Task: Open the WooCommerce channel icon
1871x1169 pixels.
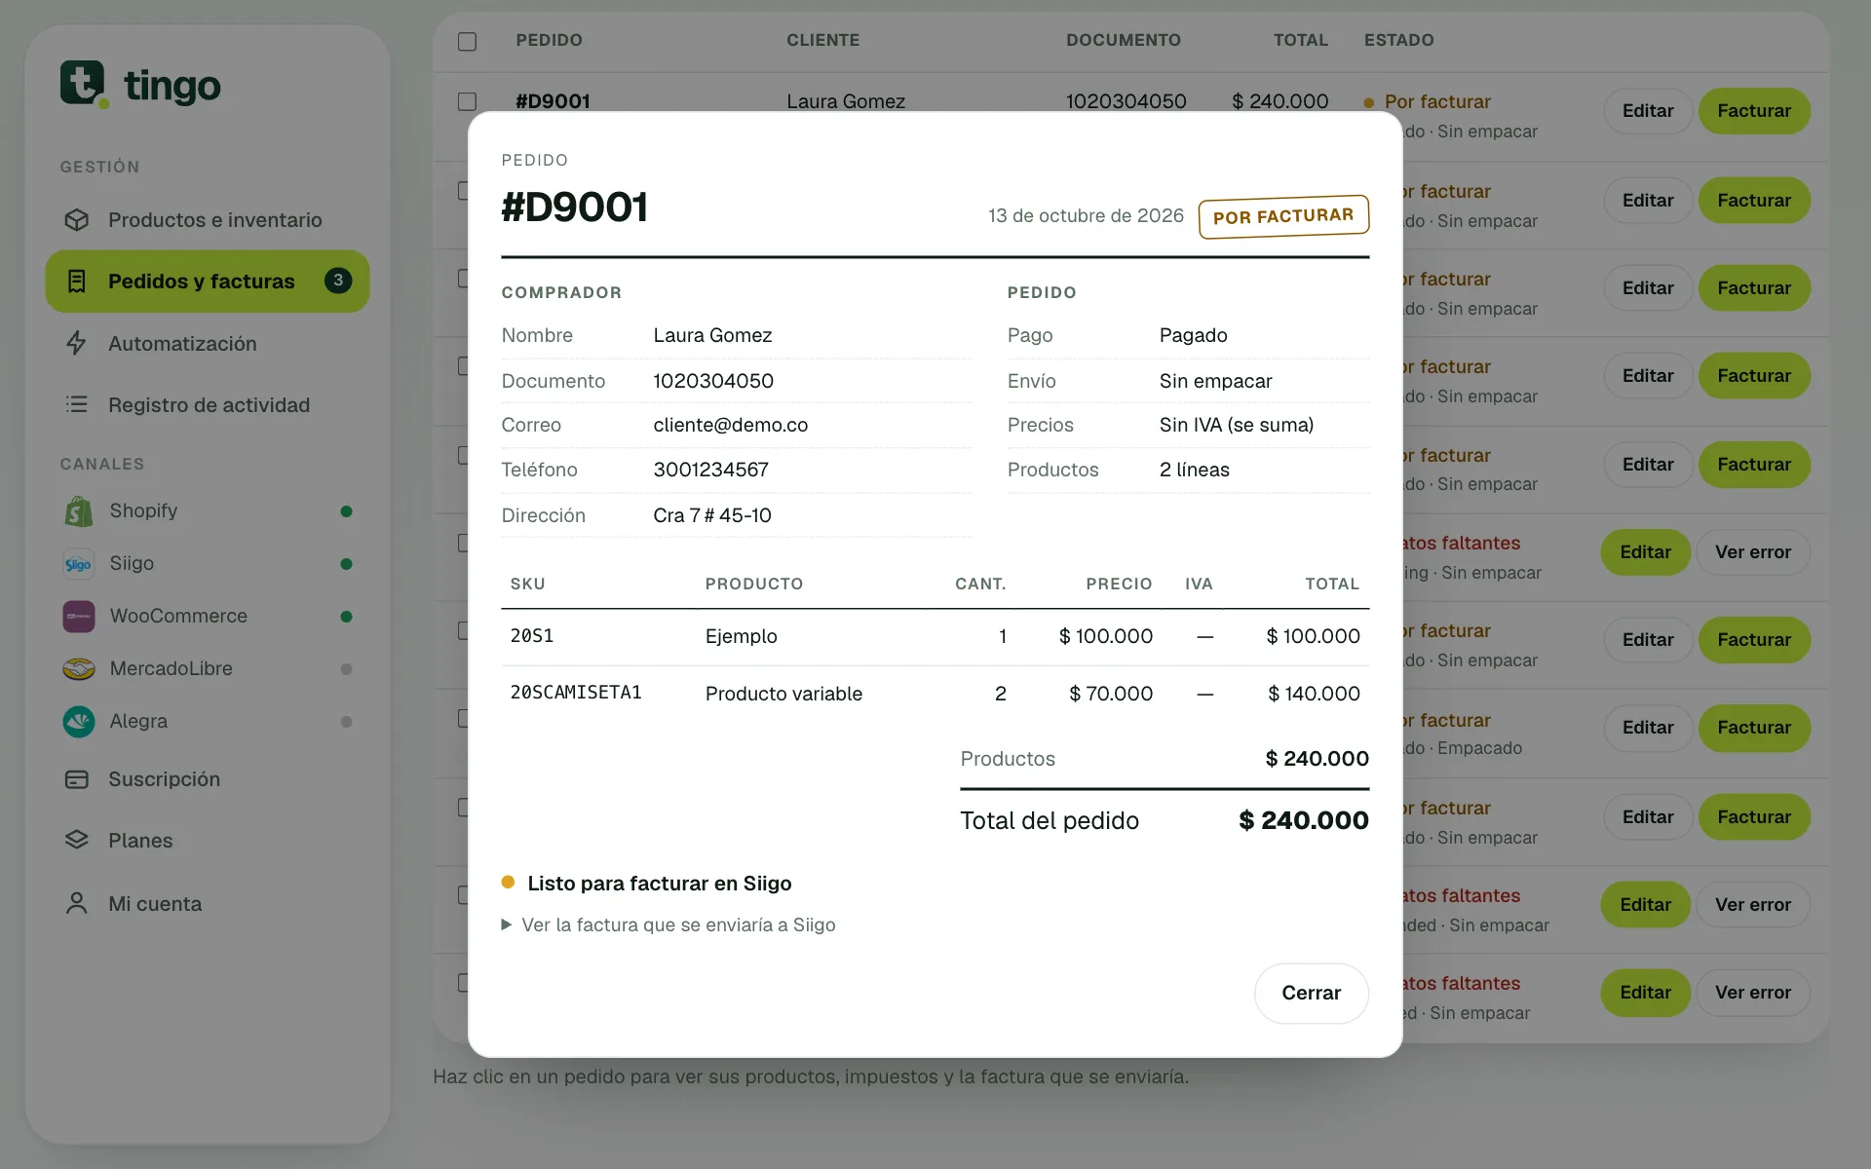Action: 79,616
